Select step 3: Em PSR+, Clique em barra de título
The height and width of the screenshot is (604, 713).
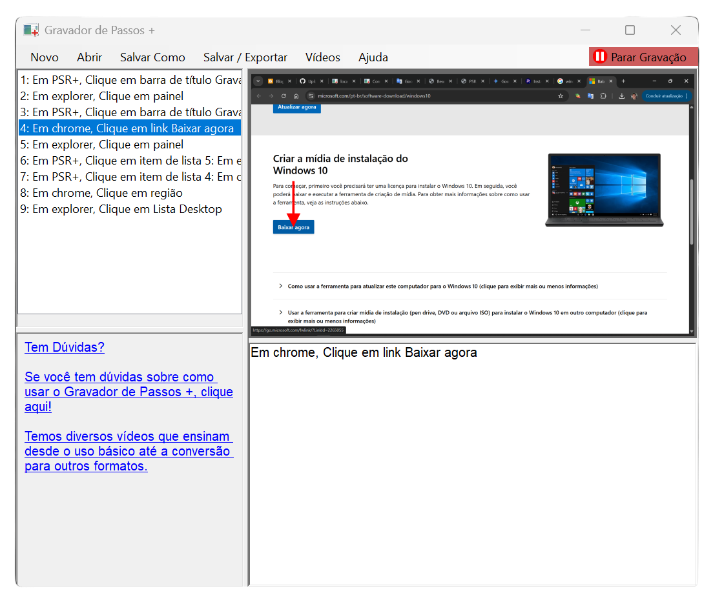pos(130,112)
